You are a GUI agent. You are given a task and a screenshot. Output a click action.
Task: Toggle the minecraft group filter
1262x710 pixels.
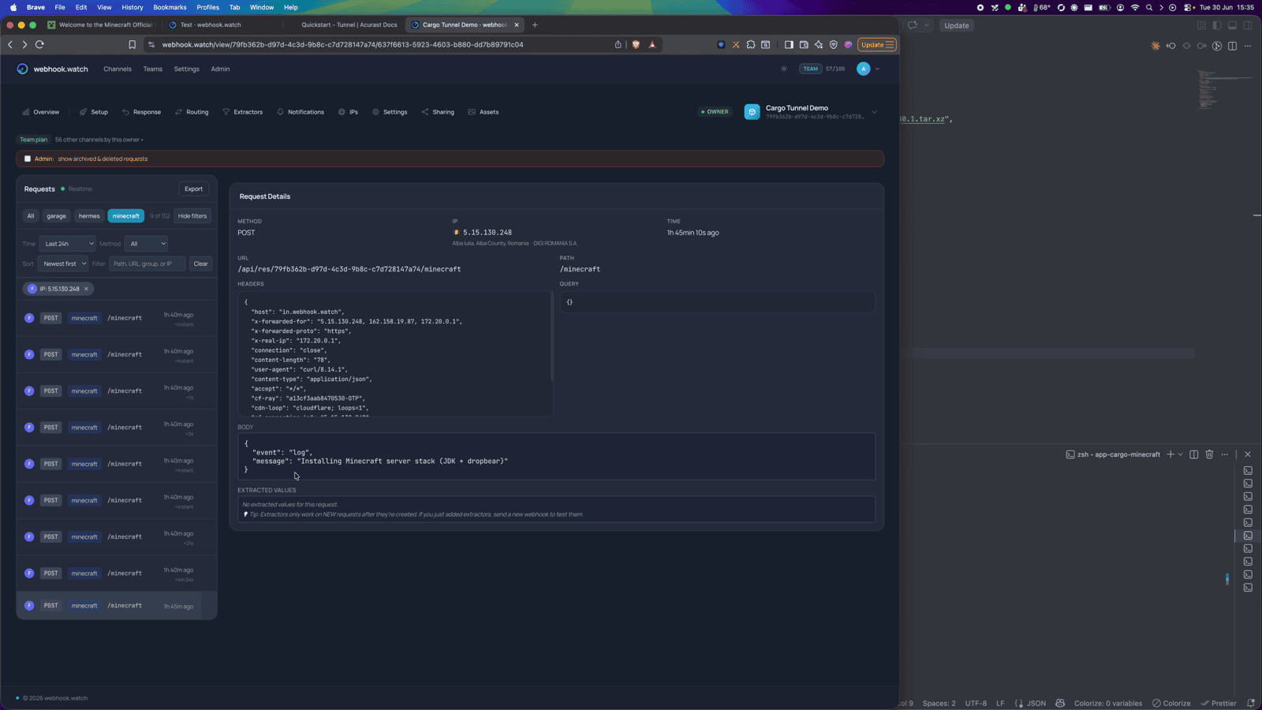click(x=125, y=216)
